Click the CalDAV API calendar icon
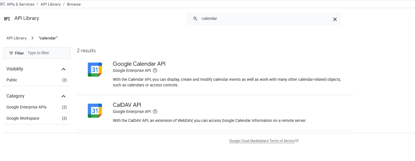The width and height of the screenshot is (415, 161). (x=95, y=110)
